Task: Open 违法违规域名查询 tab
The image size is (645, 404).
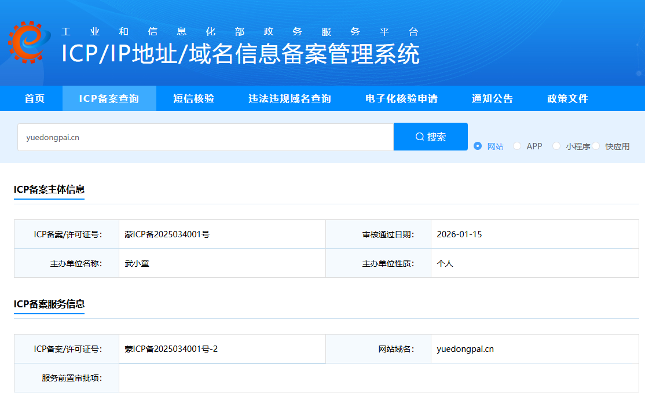Action: (289, 99)
